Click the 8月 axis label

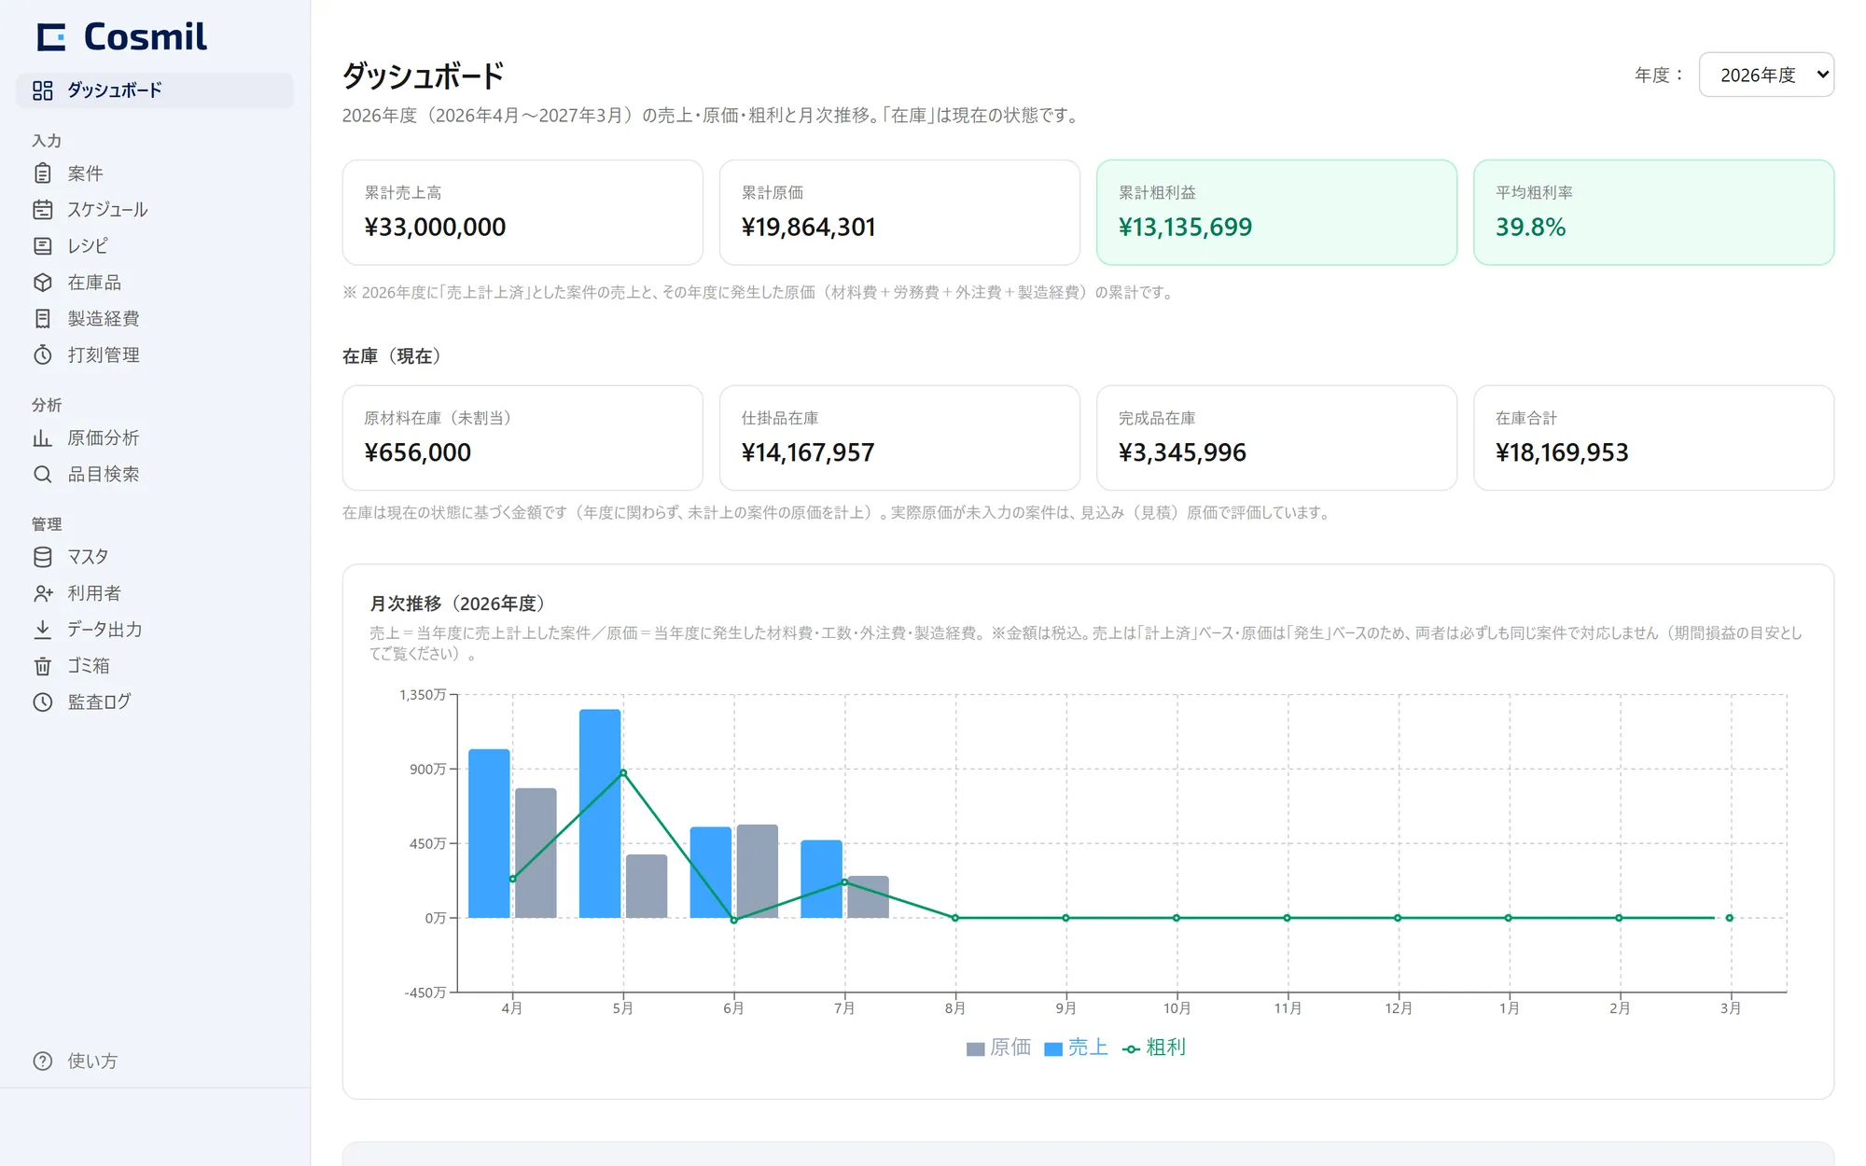pyautogui.click(x=955, y=1008)
